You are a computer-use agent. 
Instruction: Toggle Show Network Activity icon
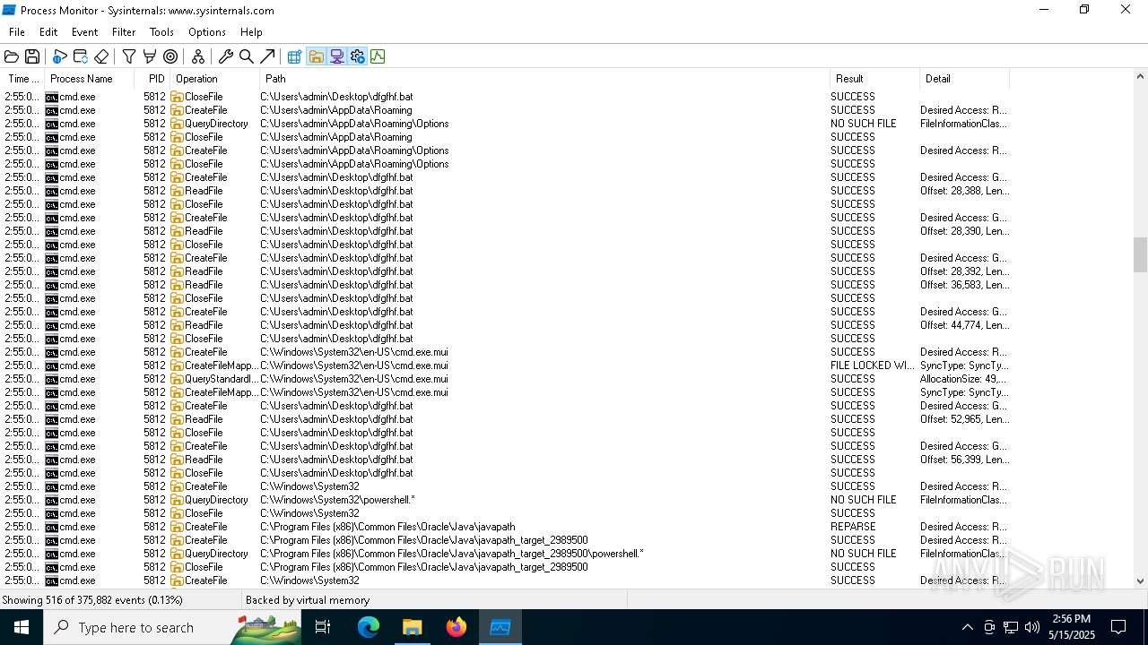coord(336,56)
